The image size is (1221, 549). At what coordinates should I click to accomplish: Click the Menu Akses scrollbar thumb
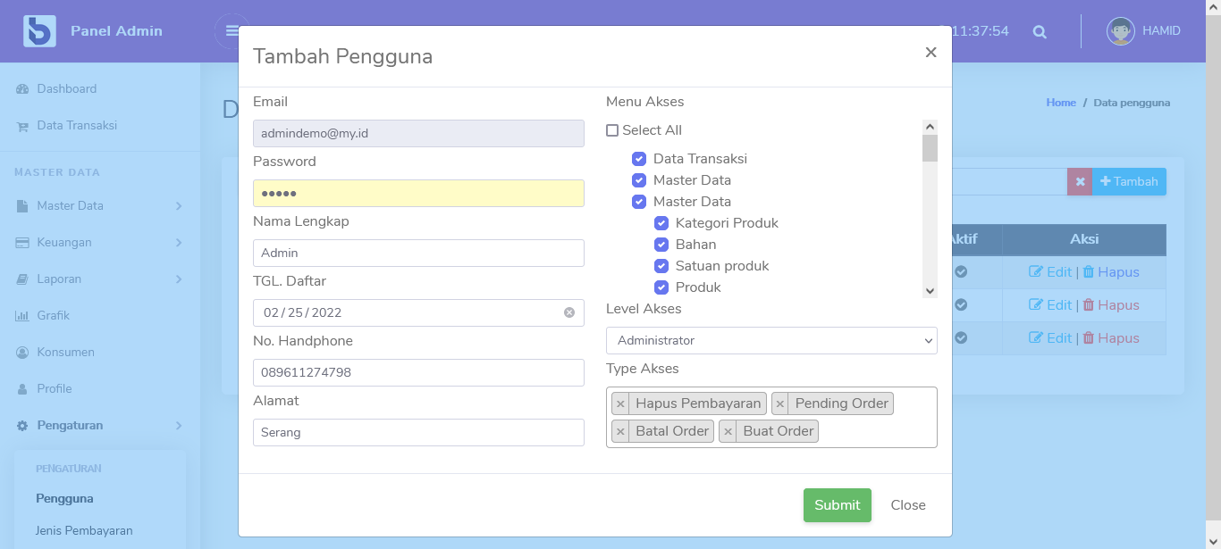930,148
